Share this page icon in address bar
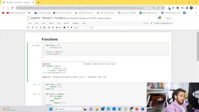 point(158,8)
